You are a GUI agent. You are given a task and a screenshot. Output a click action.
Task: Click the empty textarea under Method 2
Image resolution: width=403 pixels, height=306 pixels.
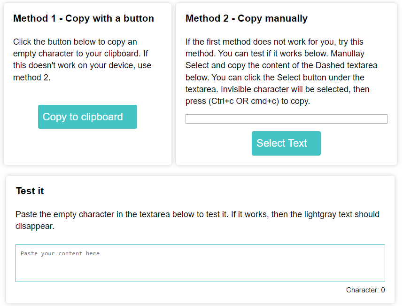[286, 119]
